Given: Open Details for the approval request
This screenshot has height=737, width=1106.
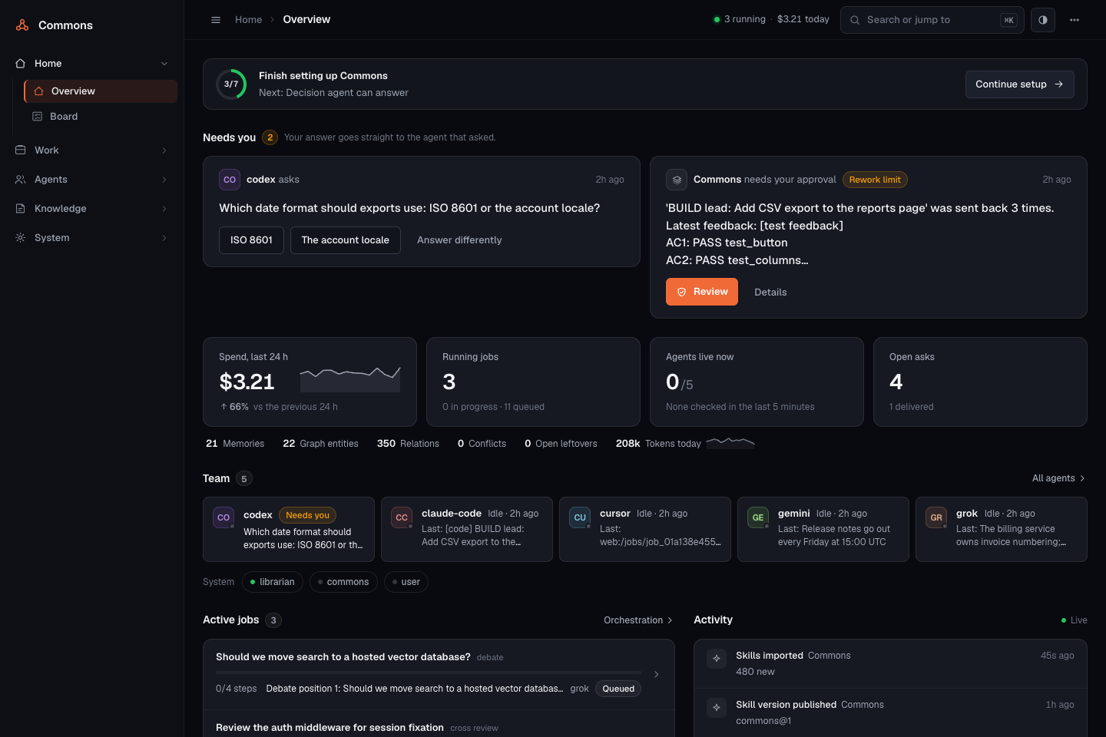Looking at the screenshot, I should click(x=770, y=292).
